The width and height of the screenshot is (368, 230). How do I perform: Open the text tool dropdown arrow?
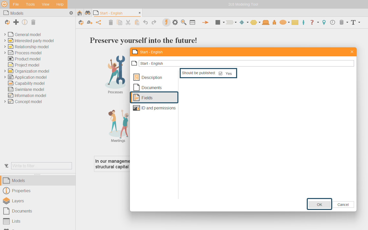(359, 22)
